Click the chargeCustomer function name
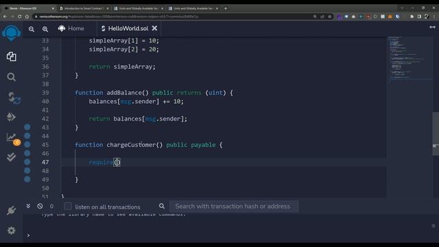 [131, 145]
